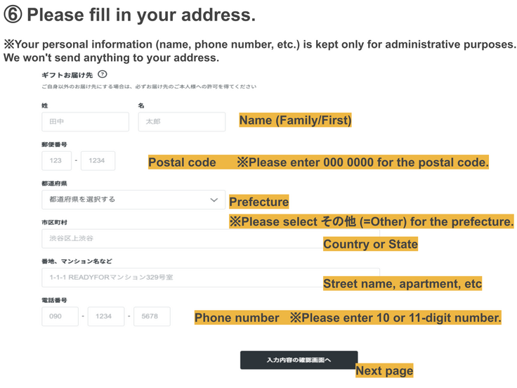
Task: Click the help question mark beside ギフトお届け先
Action: 103,75
